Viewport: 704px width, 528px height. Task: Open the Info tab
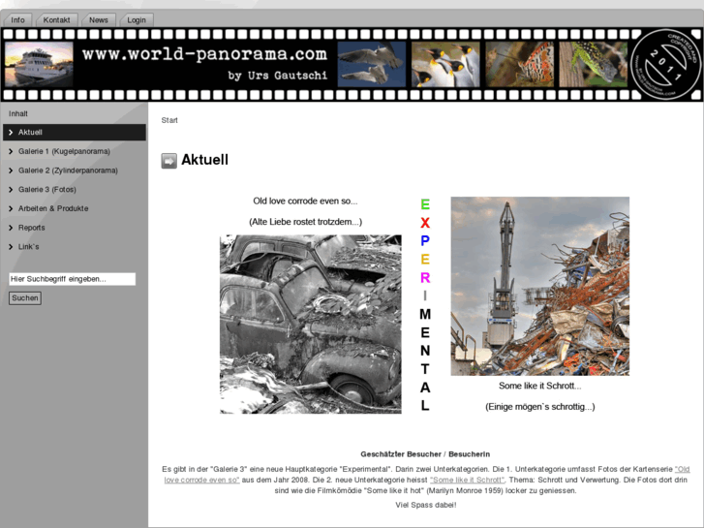18,20
